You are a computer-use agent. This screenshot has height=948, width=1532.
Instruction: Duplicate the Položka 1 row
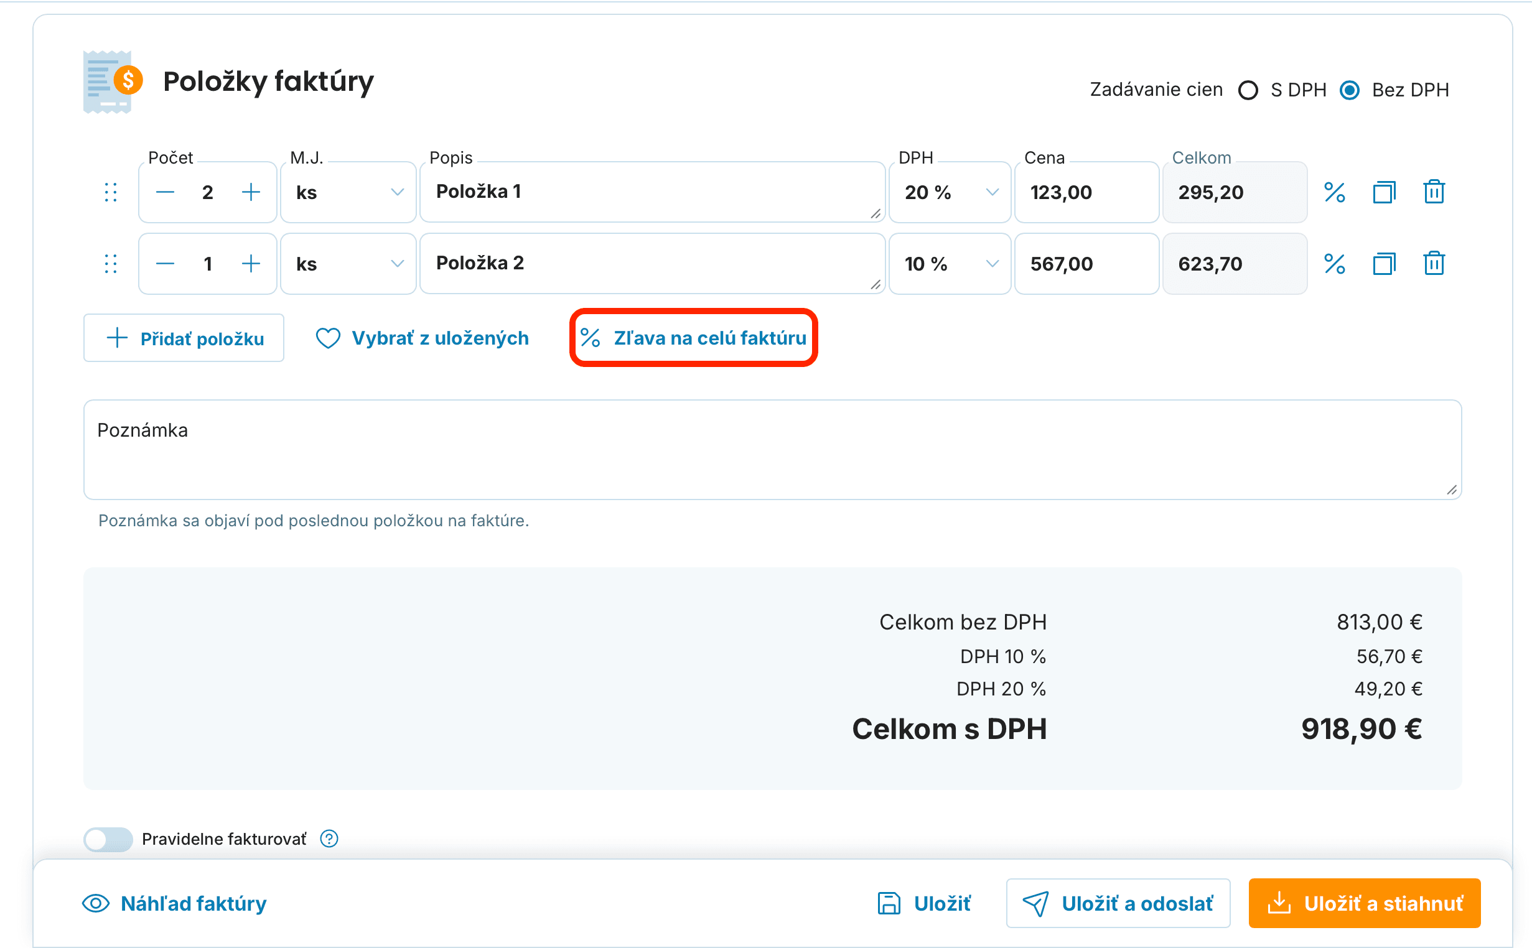coord(1383,192)
